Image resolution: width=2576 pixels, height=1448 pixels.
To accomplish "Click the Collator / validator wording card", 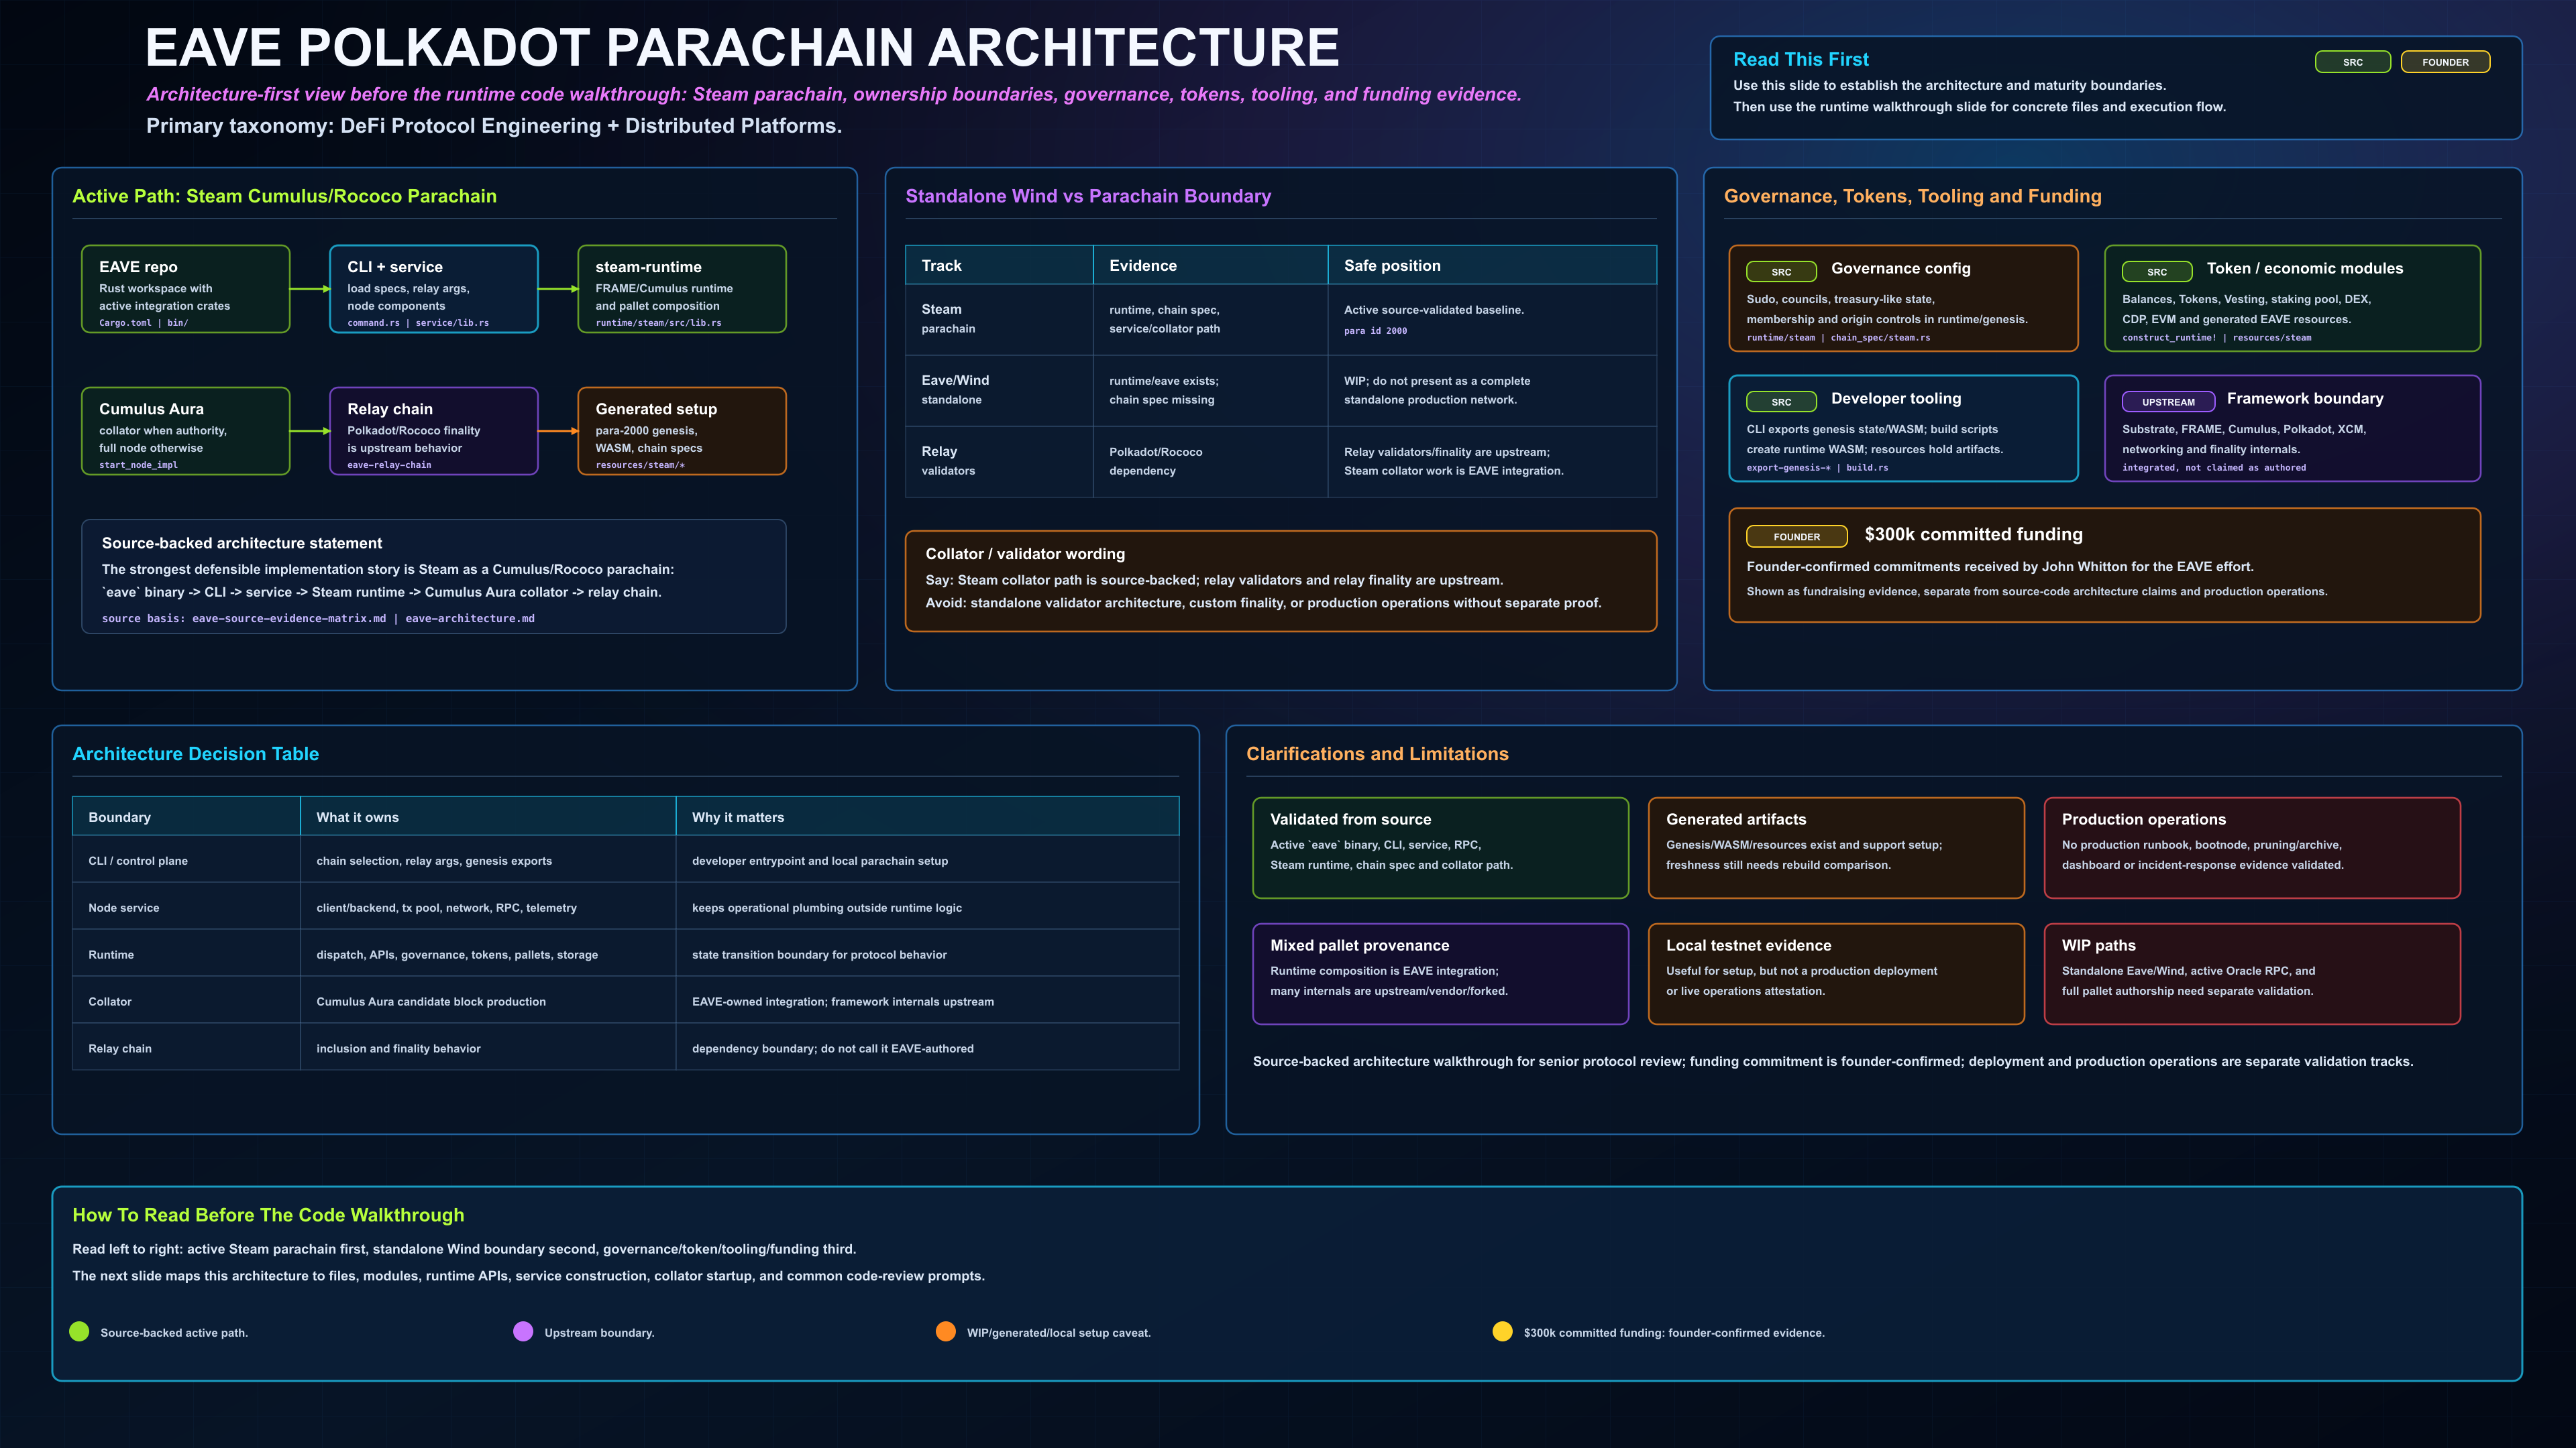I will (1281, 581).
